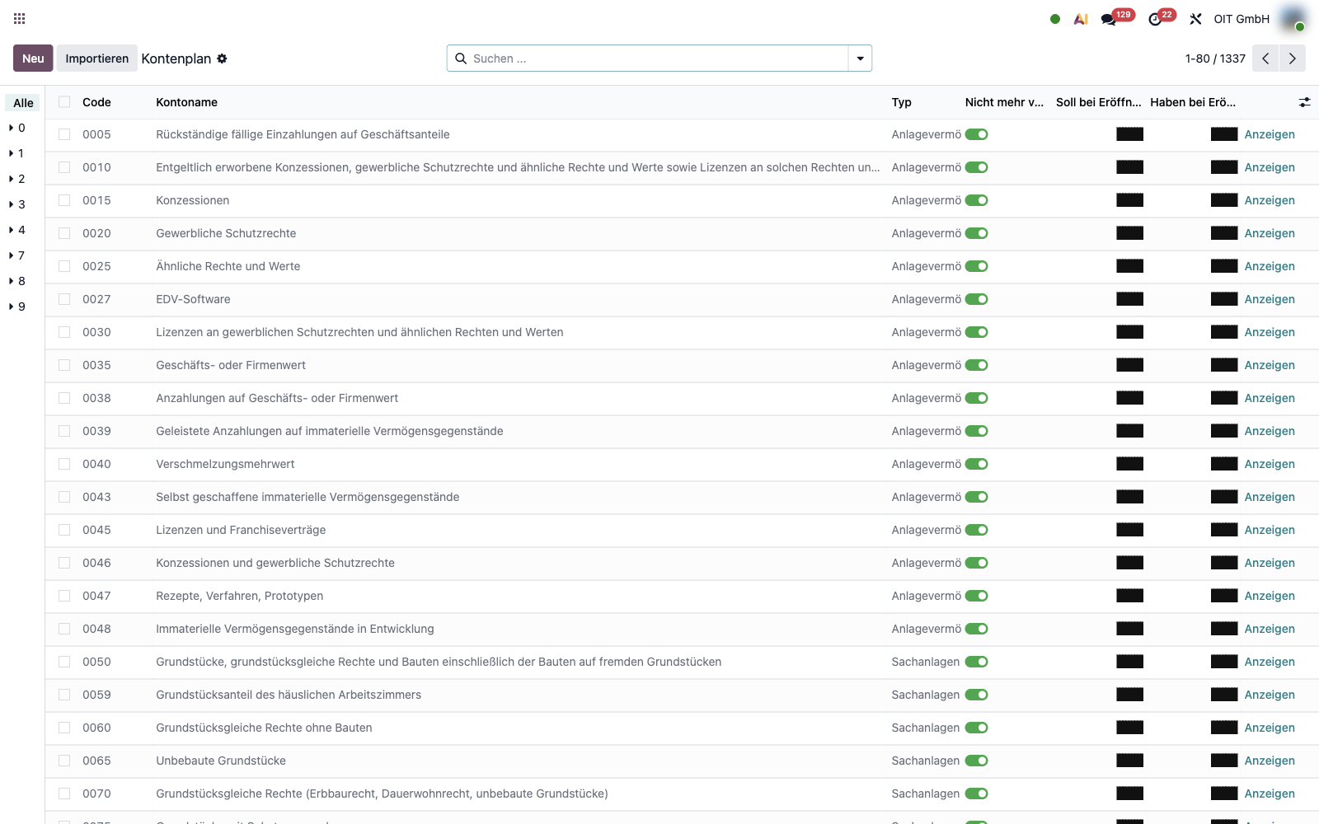Toggle switch for account 0020
Viewport: 1319px width, 824px height.
[x=977, y=233]
